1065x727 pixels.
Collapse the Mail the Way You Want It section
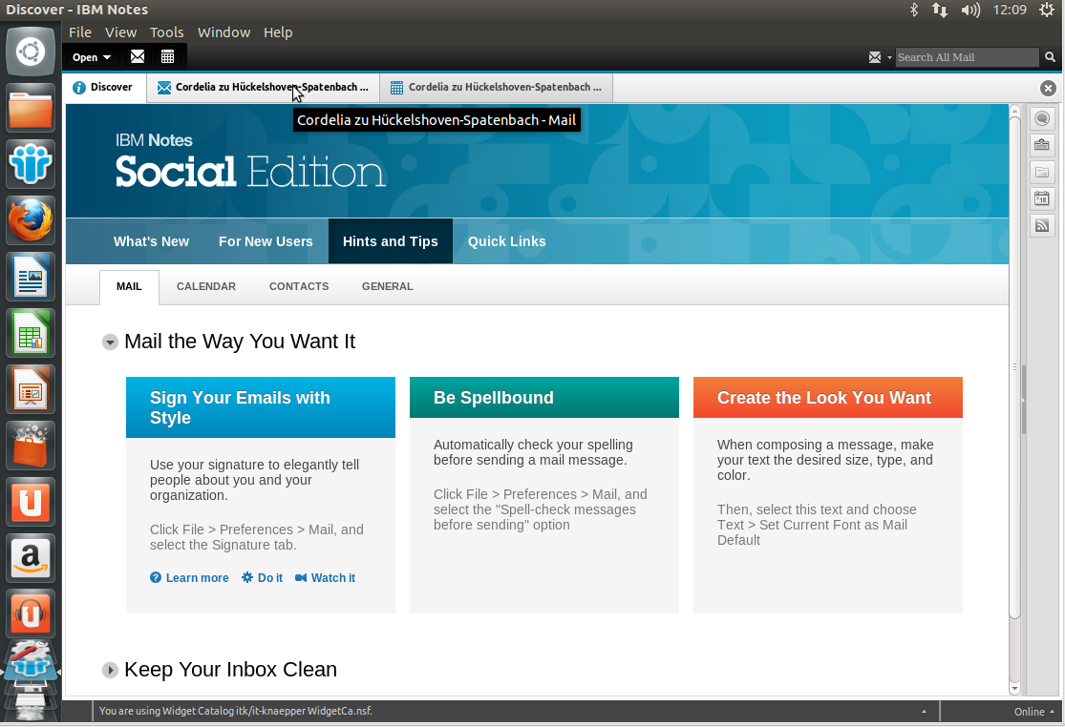point(109,342)
